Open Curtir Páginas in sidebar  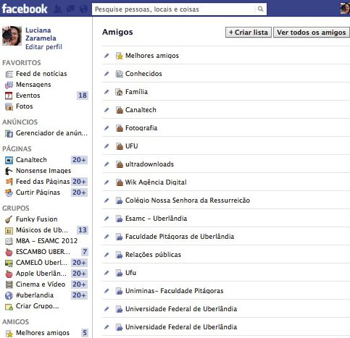(38, 193)
